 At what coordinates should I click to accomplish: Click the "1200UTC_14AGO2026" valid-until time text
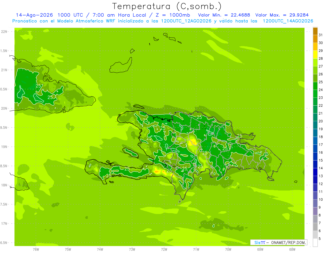pos(288,21)
